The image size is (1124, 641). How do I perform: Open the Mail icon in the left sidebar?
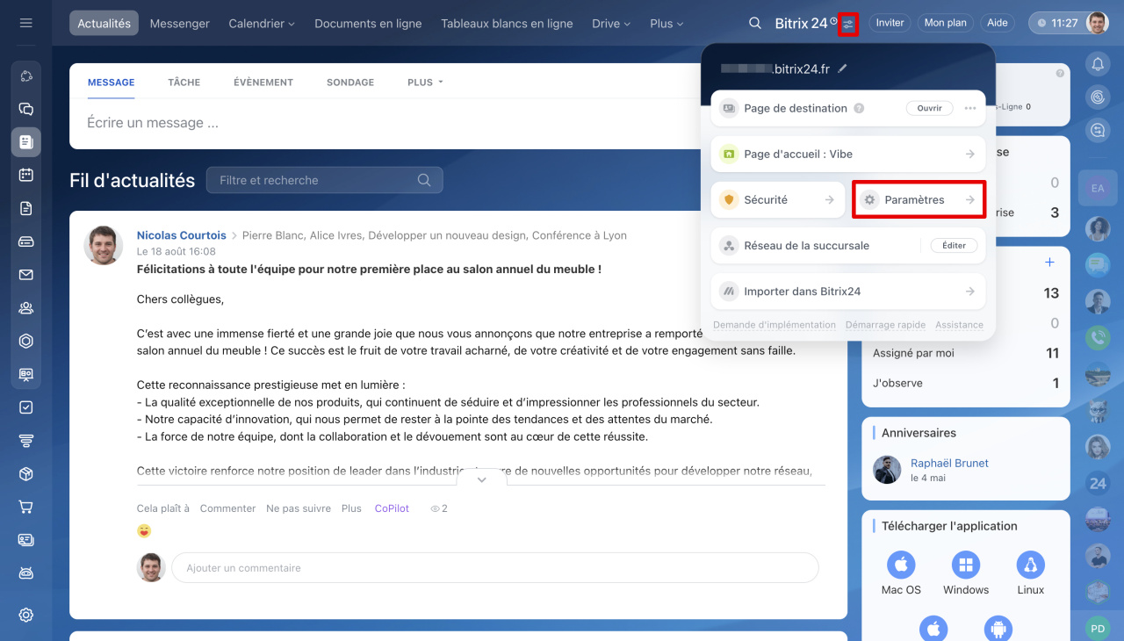pos(25,274)
